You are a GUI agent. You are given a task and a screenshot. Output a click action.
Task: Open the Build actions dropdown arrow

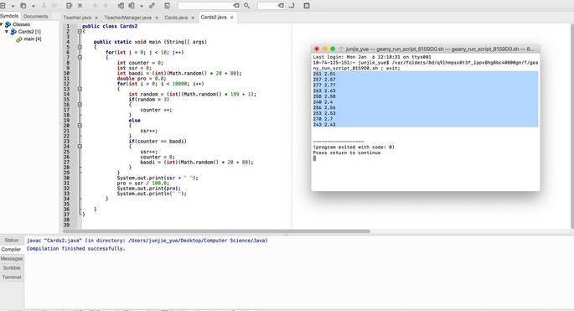(142, 6)
